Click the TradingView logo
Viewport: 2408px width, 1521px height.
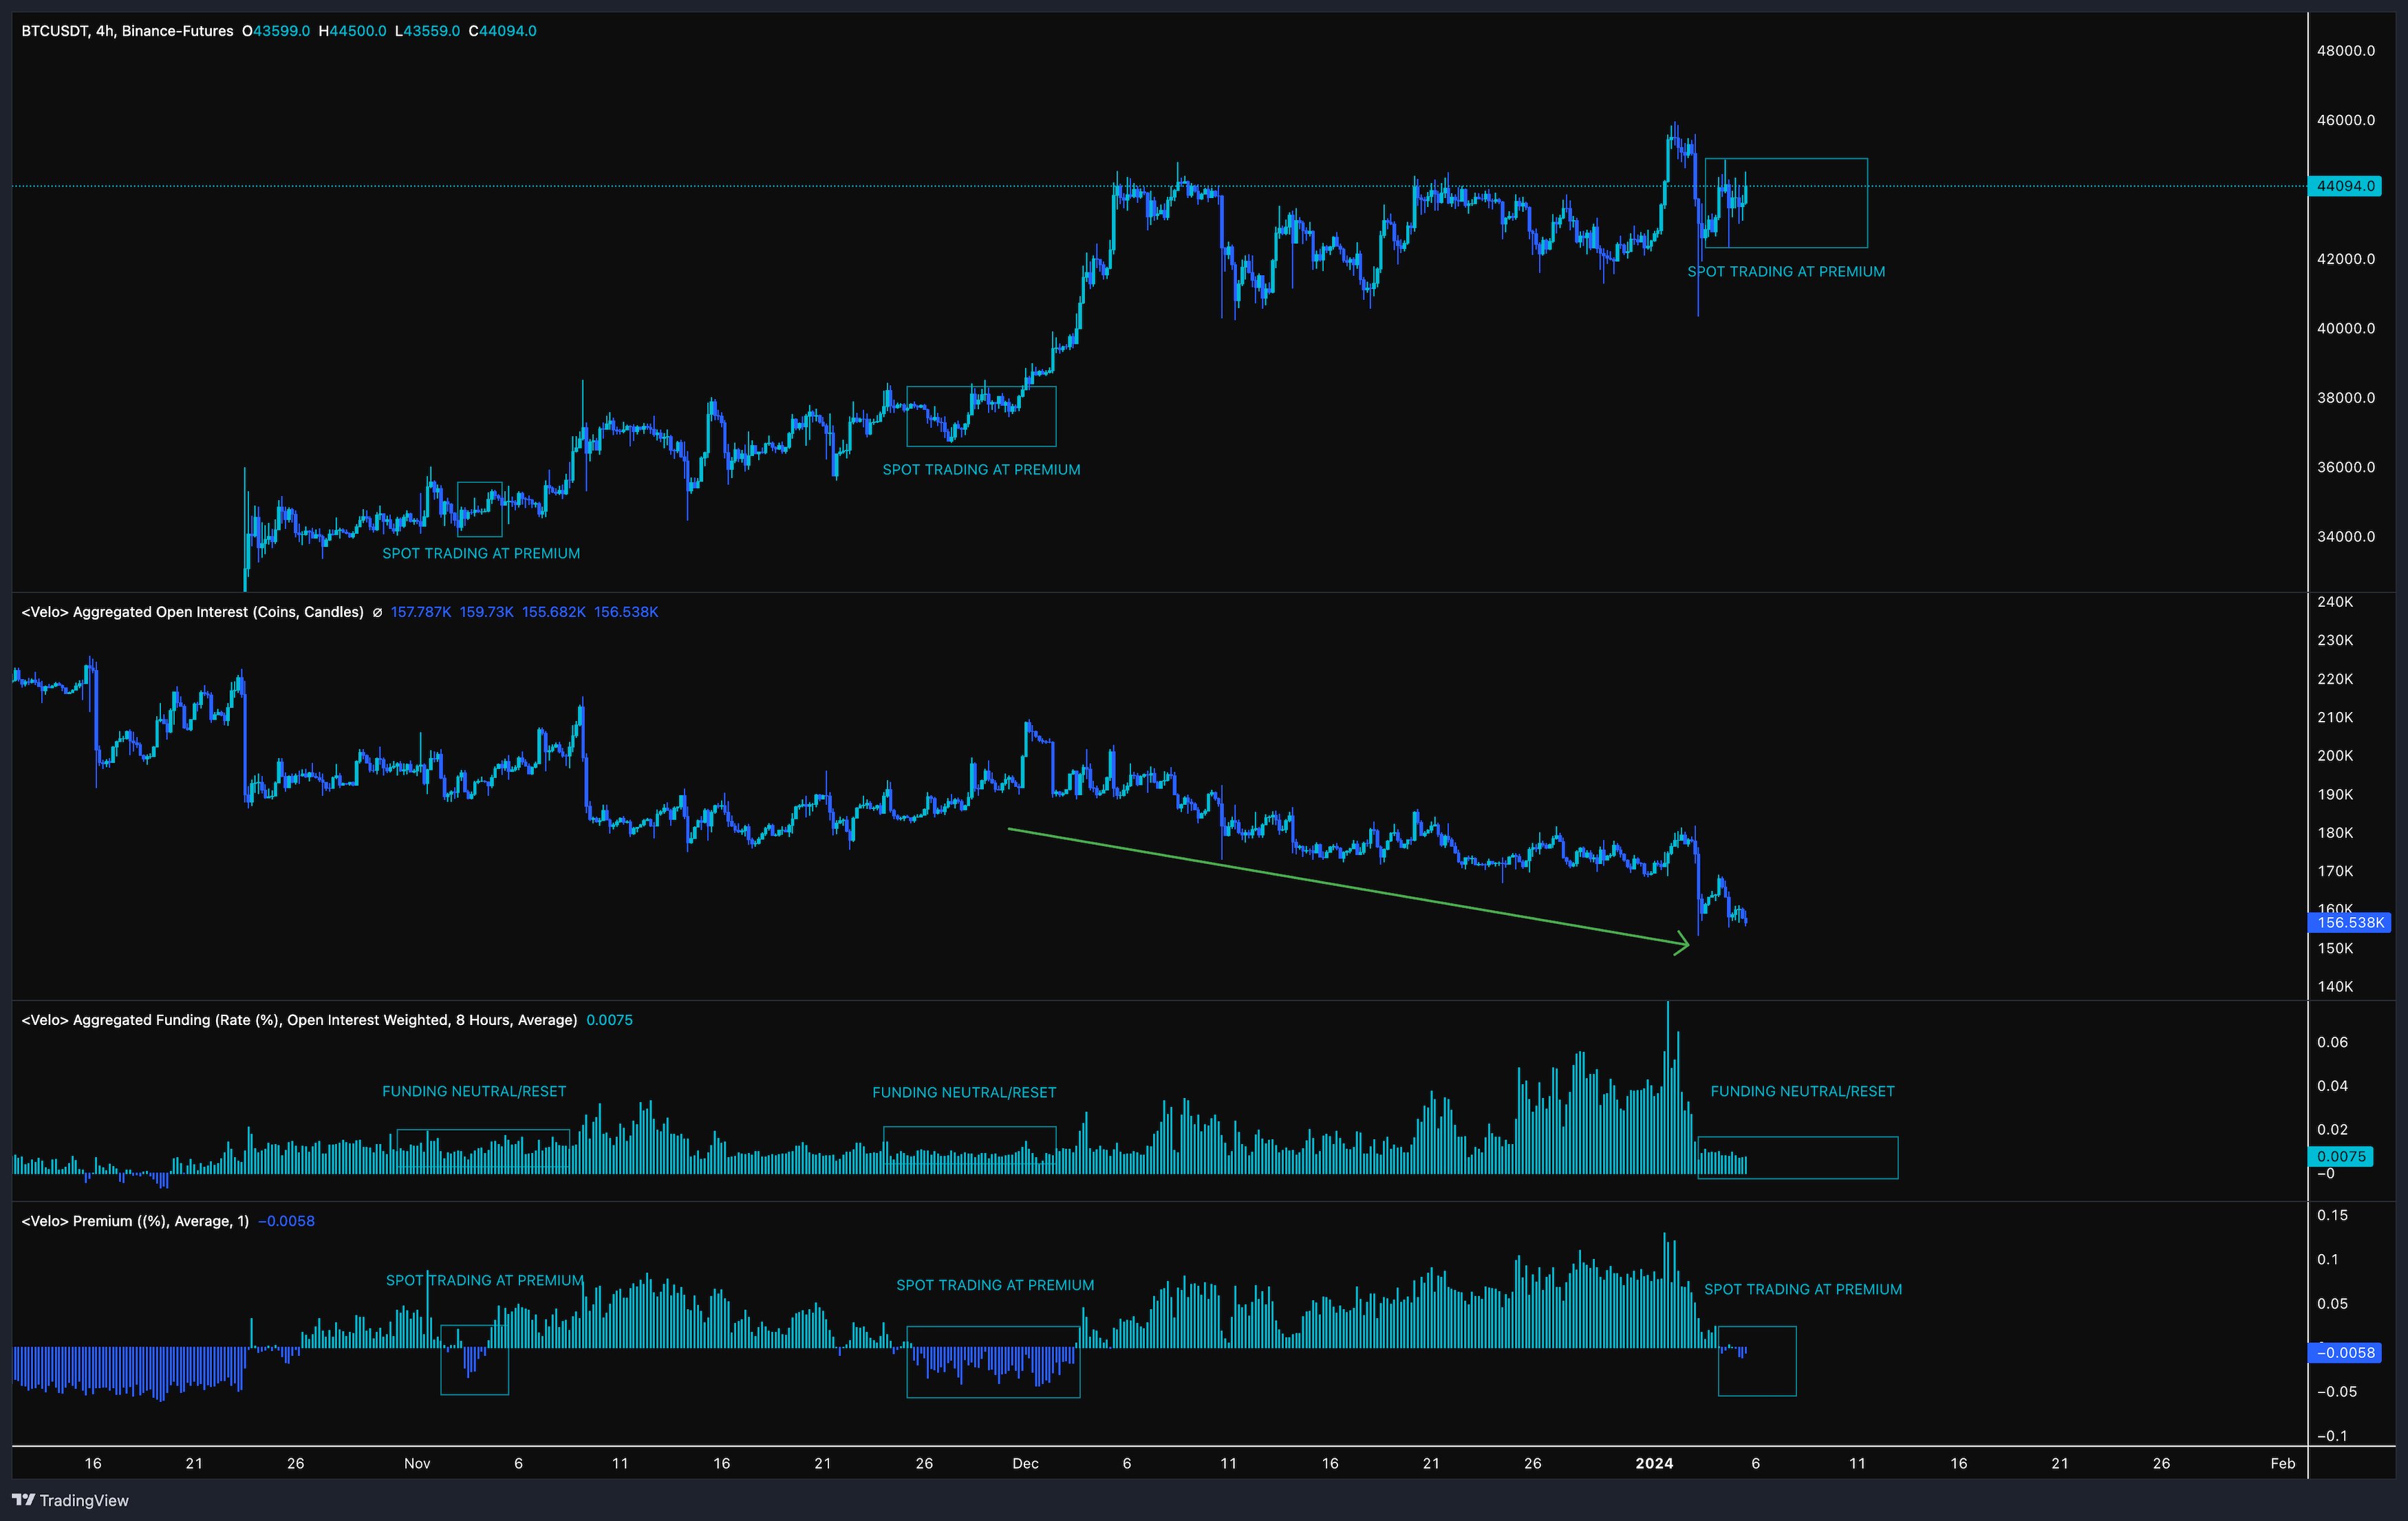point(70,1500)
